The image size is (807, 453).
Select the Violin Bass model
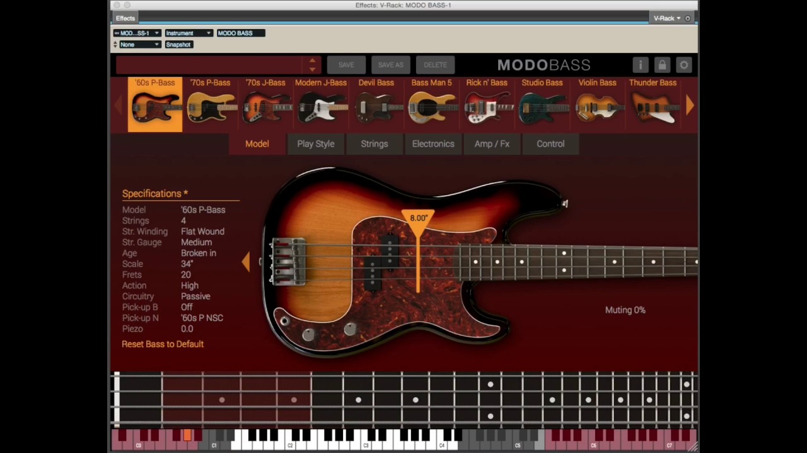pyautogui.click(x=597, y=104)
